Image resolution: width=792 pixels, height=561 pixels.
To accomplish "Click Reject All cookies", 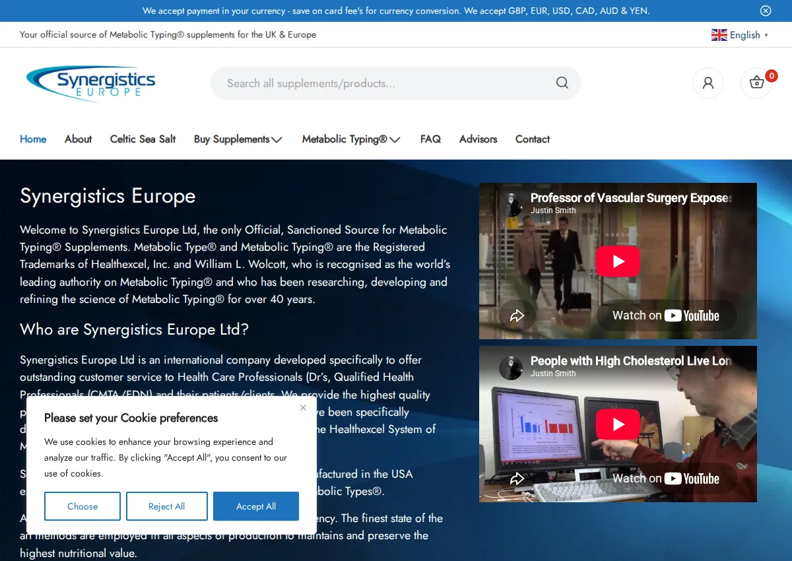I will click(x=167, y=506).
